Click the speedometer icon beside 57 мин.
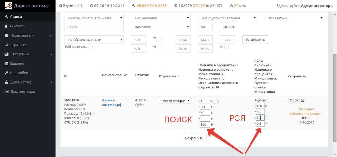Image resolution: width=337 pixels, height=157 pixels. point(231,6)
